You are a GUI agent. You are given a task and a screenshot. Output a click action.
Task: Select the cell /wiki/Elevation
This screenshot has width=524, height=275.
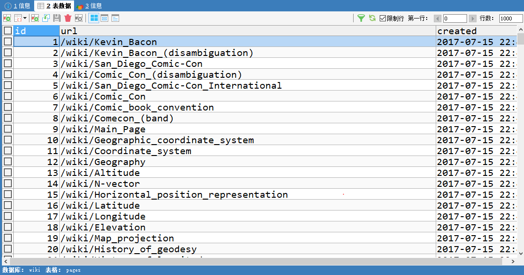click(248, 227)
